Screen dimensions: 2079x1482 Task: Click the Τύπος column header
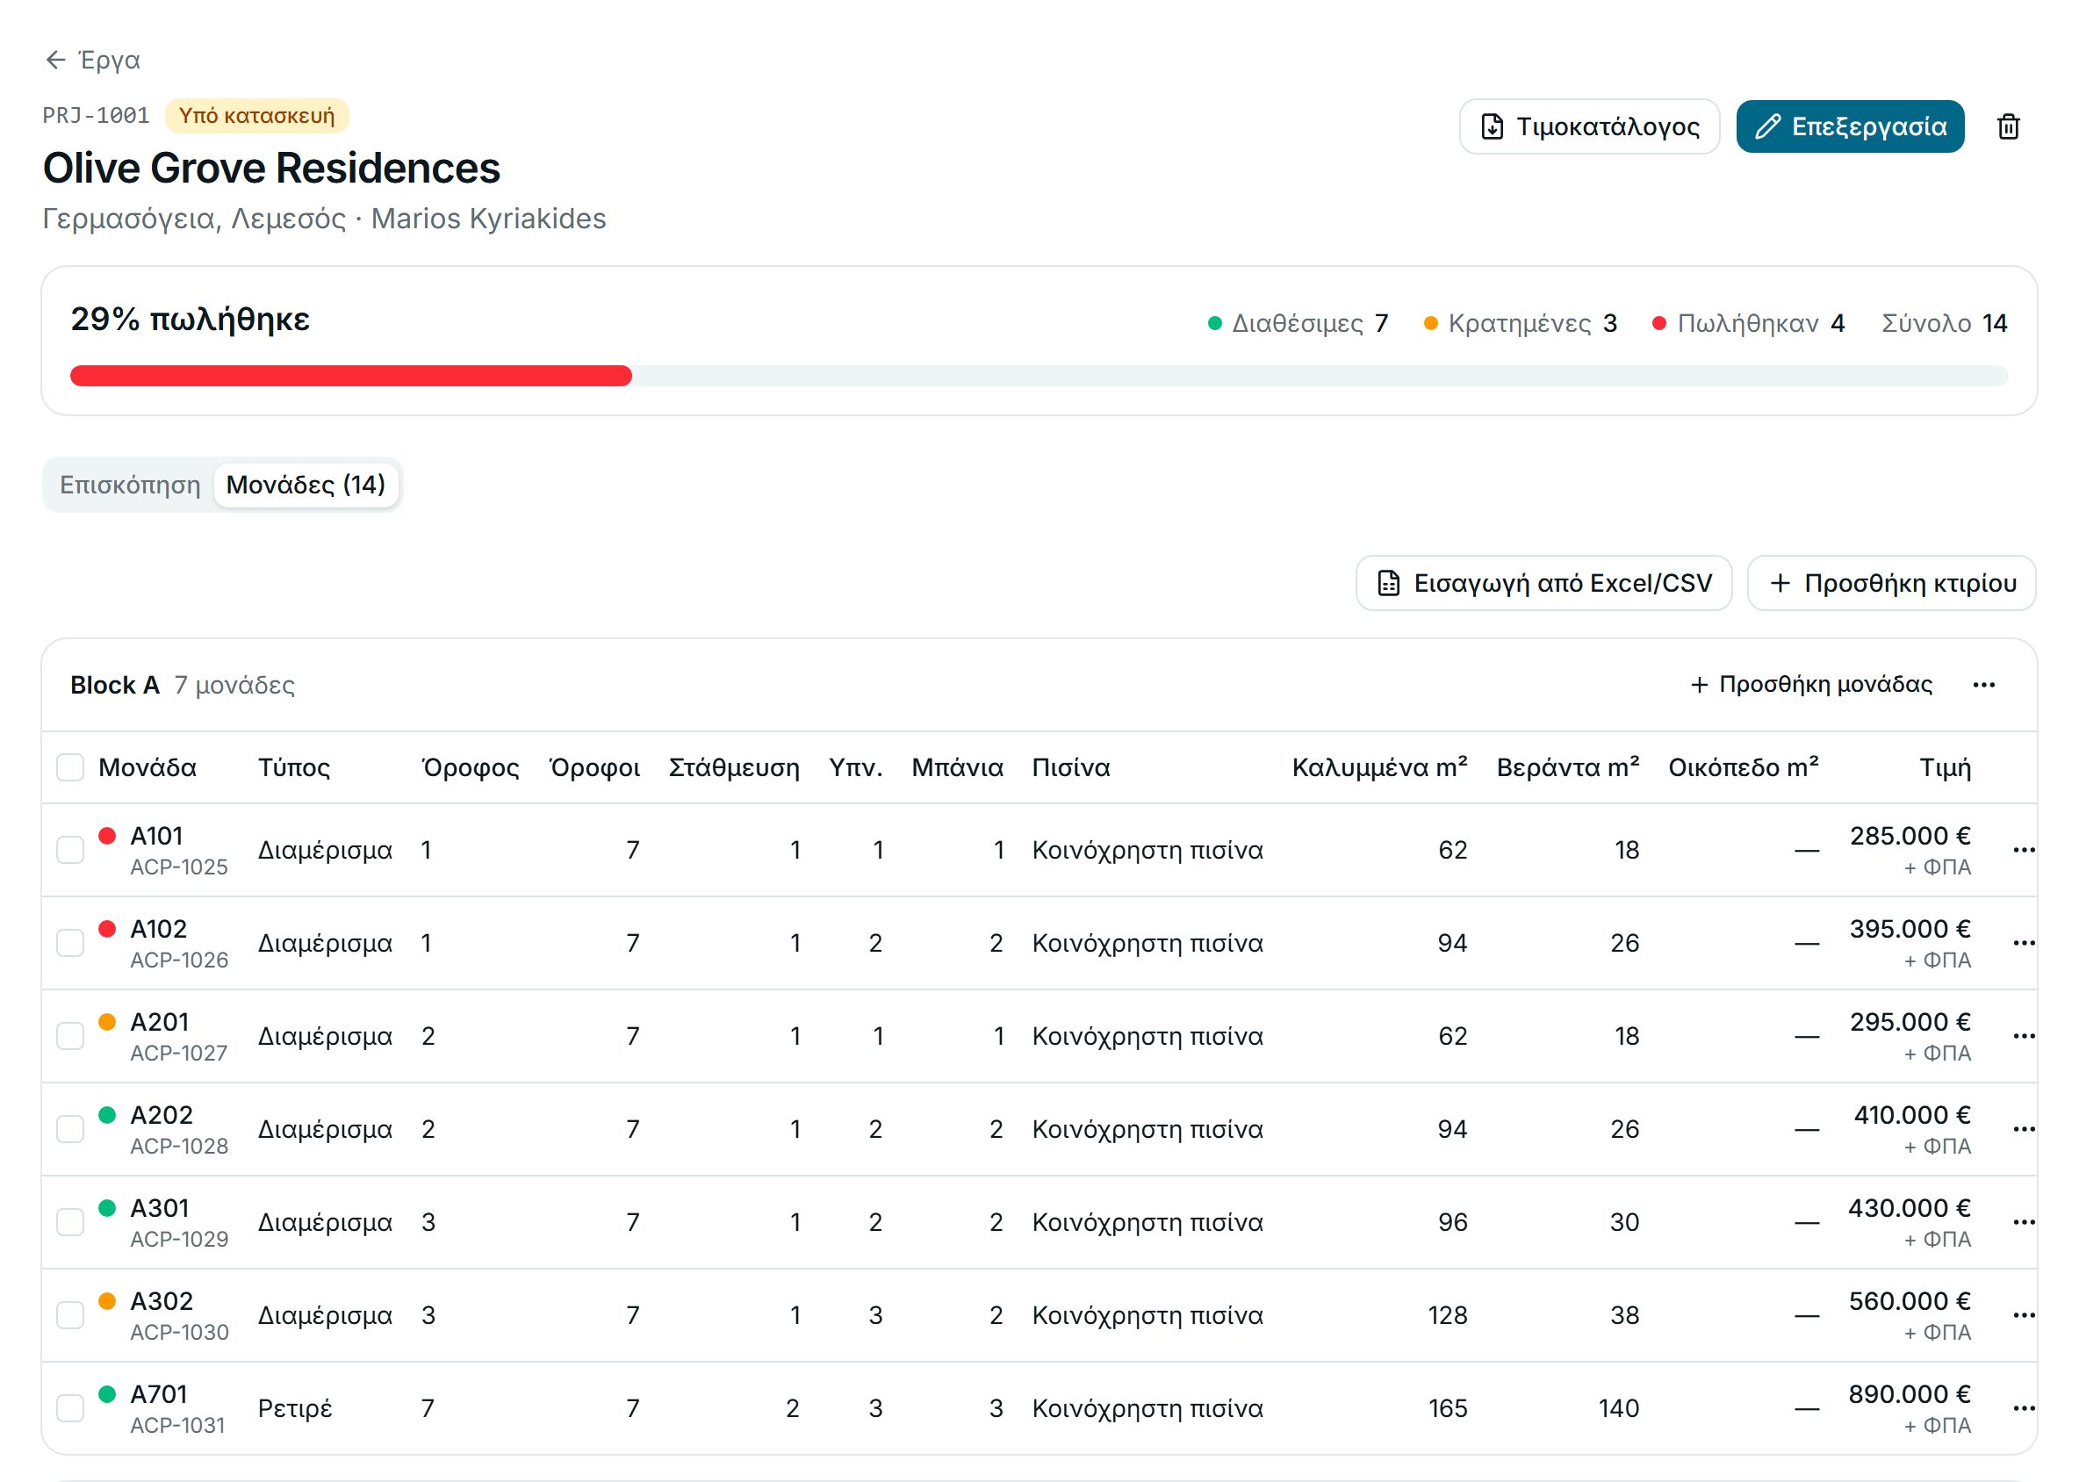294,767
